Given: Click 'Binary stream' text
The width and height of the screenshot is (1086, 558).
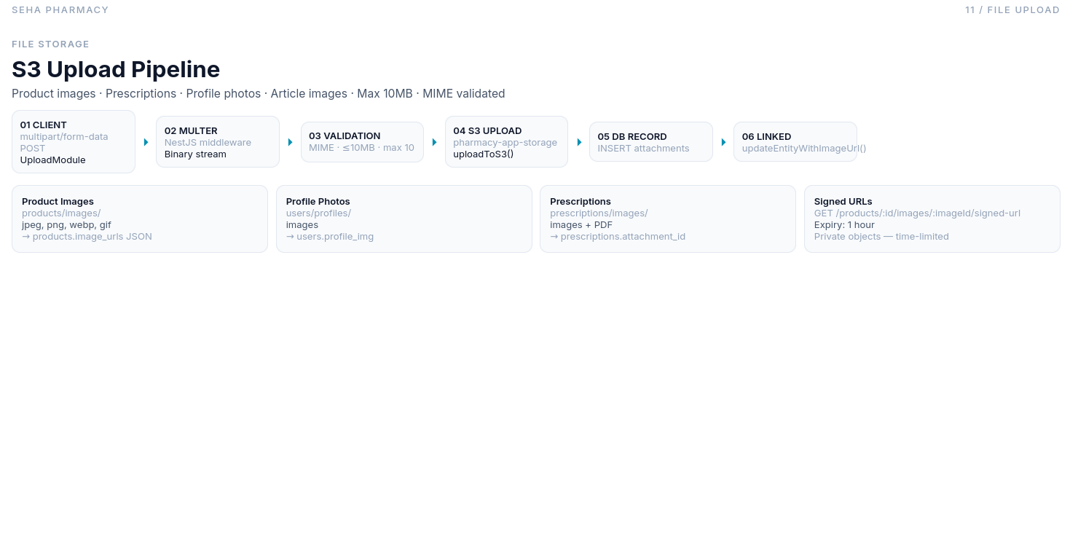Looking at the screenshot, I should (195, 154).
